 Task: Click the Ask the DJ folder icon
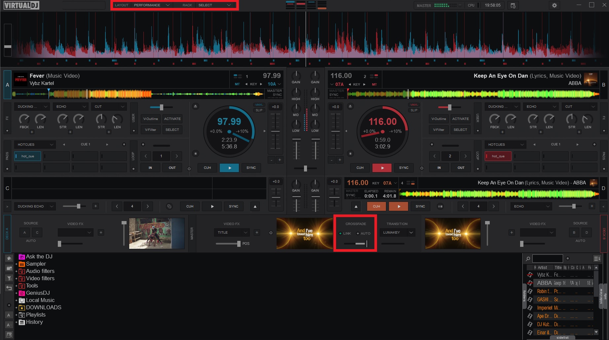pyautogui.click(x=22, y=257)
